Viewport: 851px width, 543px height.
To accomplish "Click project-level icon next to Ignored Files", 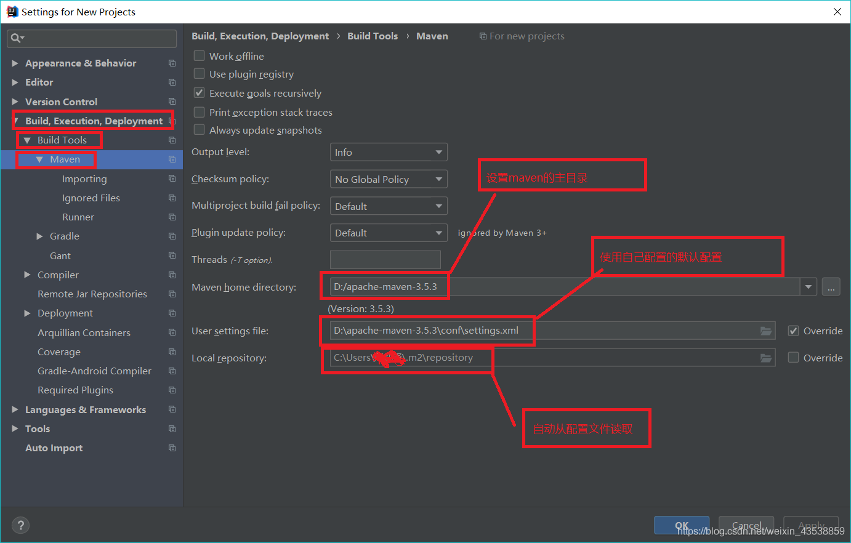I will tap(172, 198).
